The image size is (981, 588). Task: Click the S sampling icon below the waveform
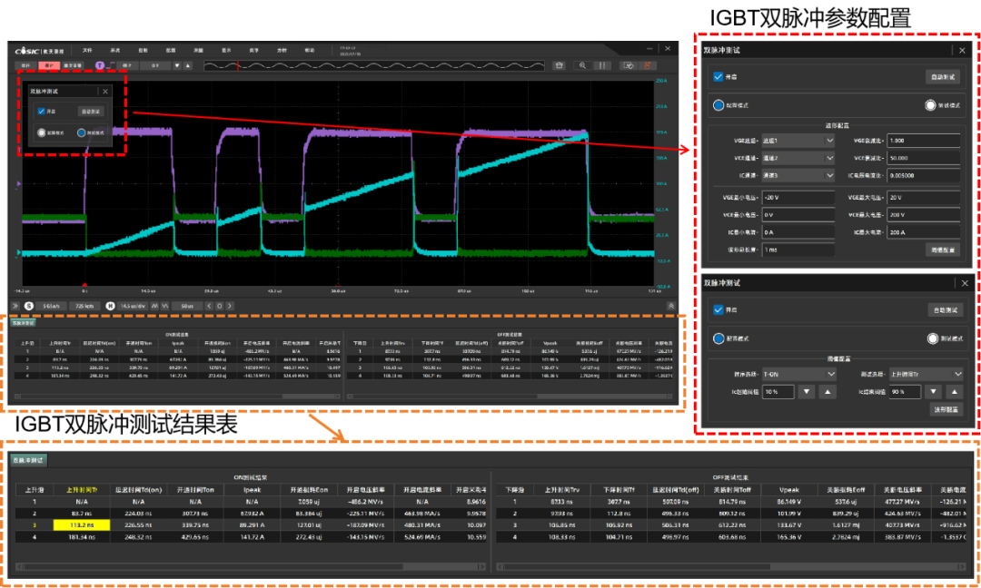[x=28, y=306]
